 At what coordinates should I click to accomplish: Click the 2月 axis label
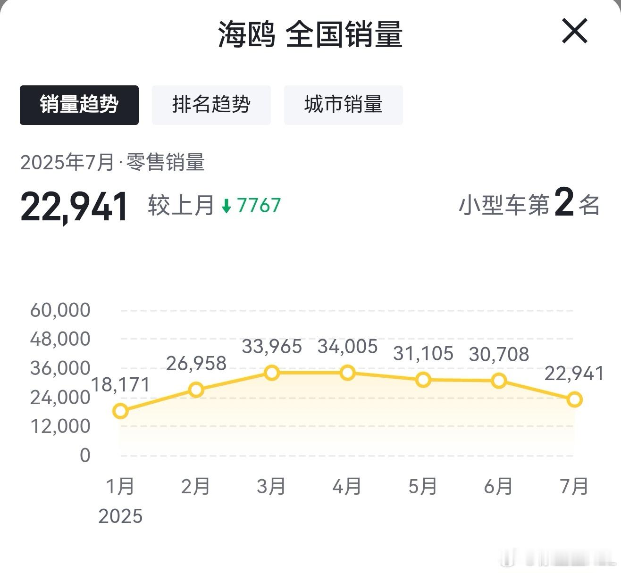(x=196, y=486)
